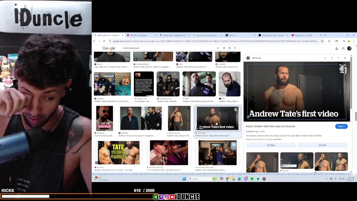Show next image in the preview panel

332,58
